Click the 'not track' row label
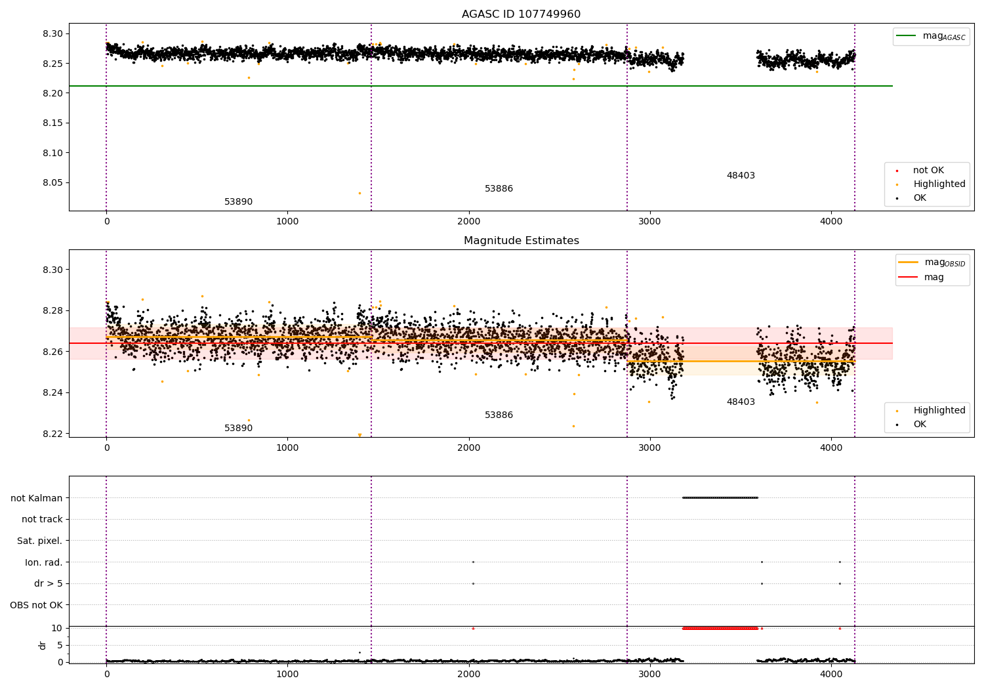 [42, 520]
